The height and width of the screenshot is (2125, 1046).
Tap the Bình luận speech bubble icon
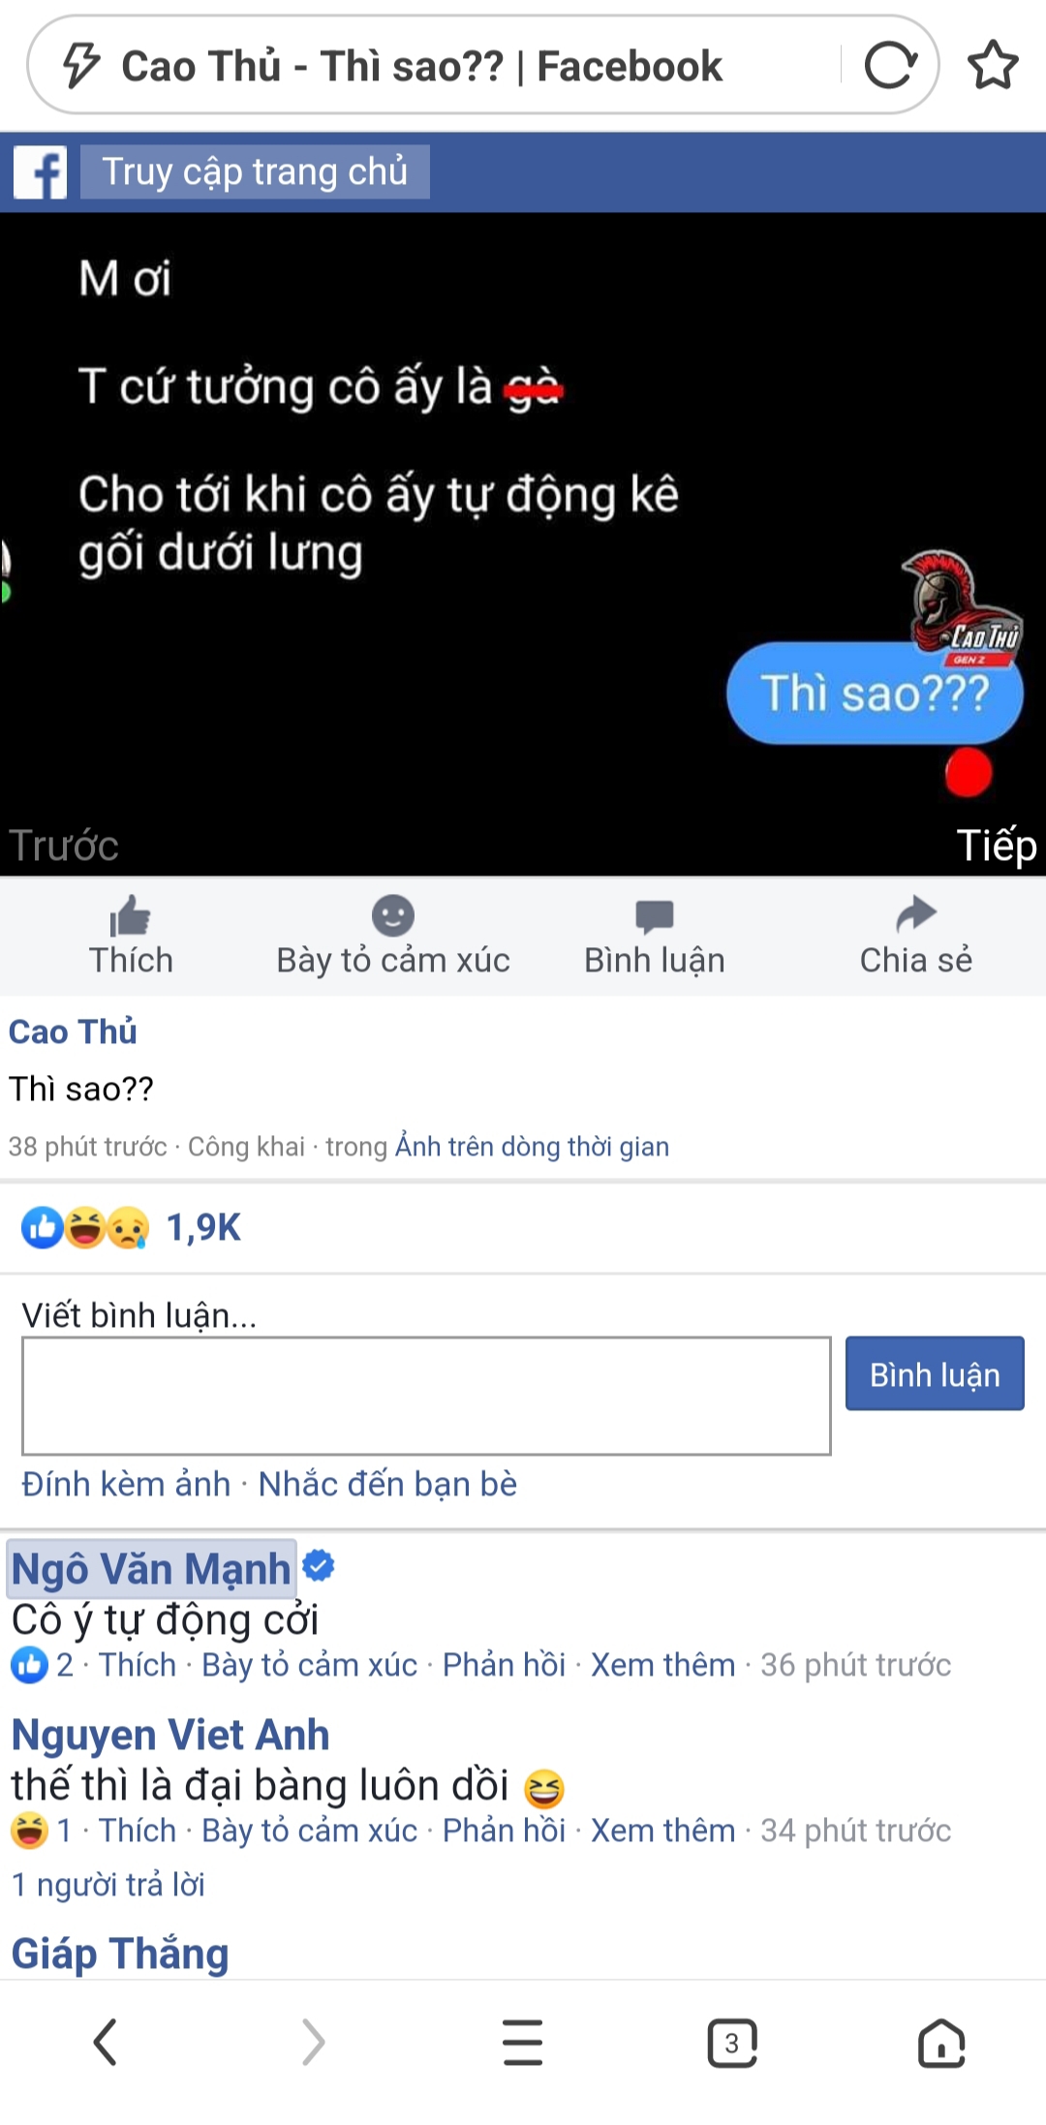[655, 916]
